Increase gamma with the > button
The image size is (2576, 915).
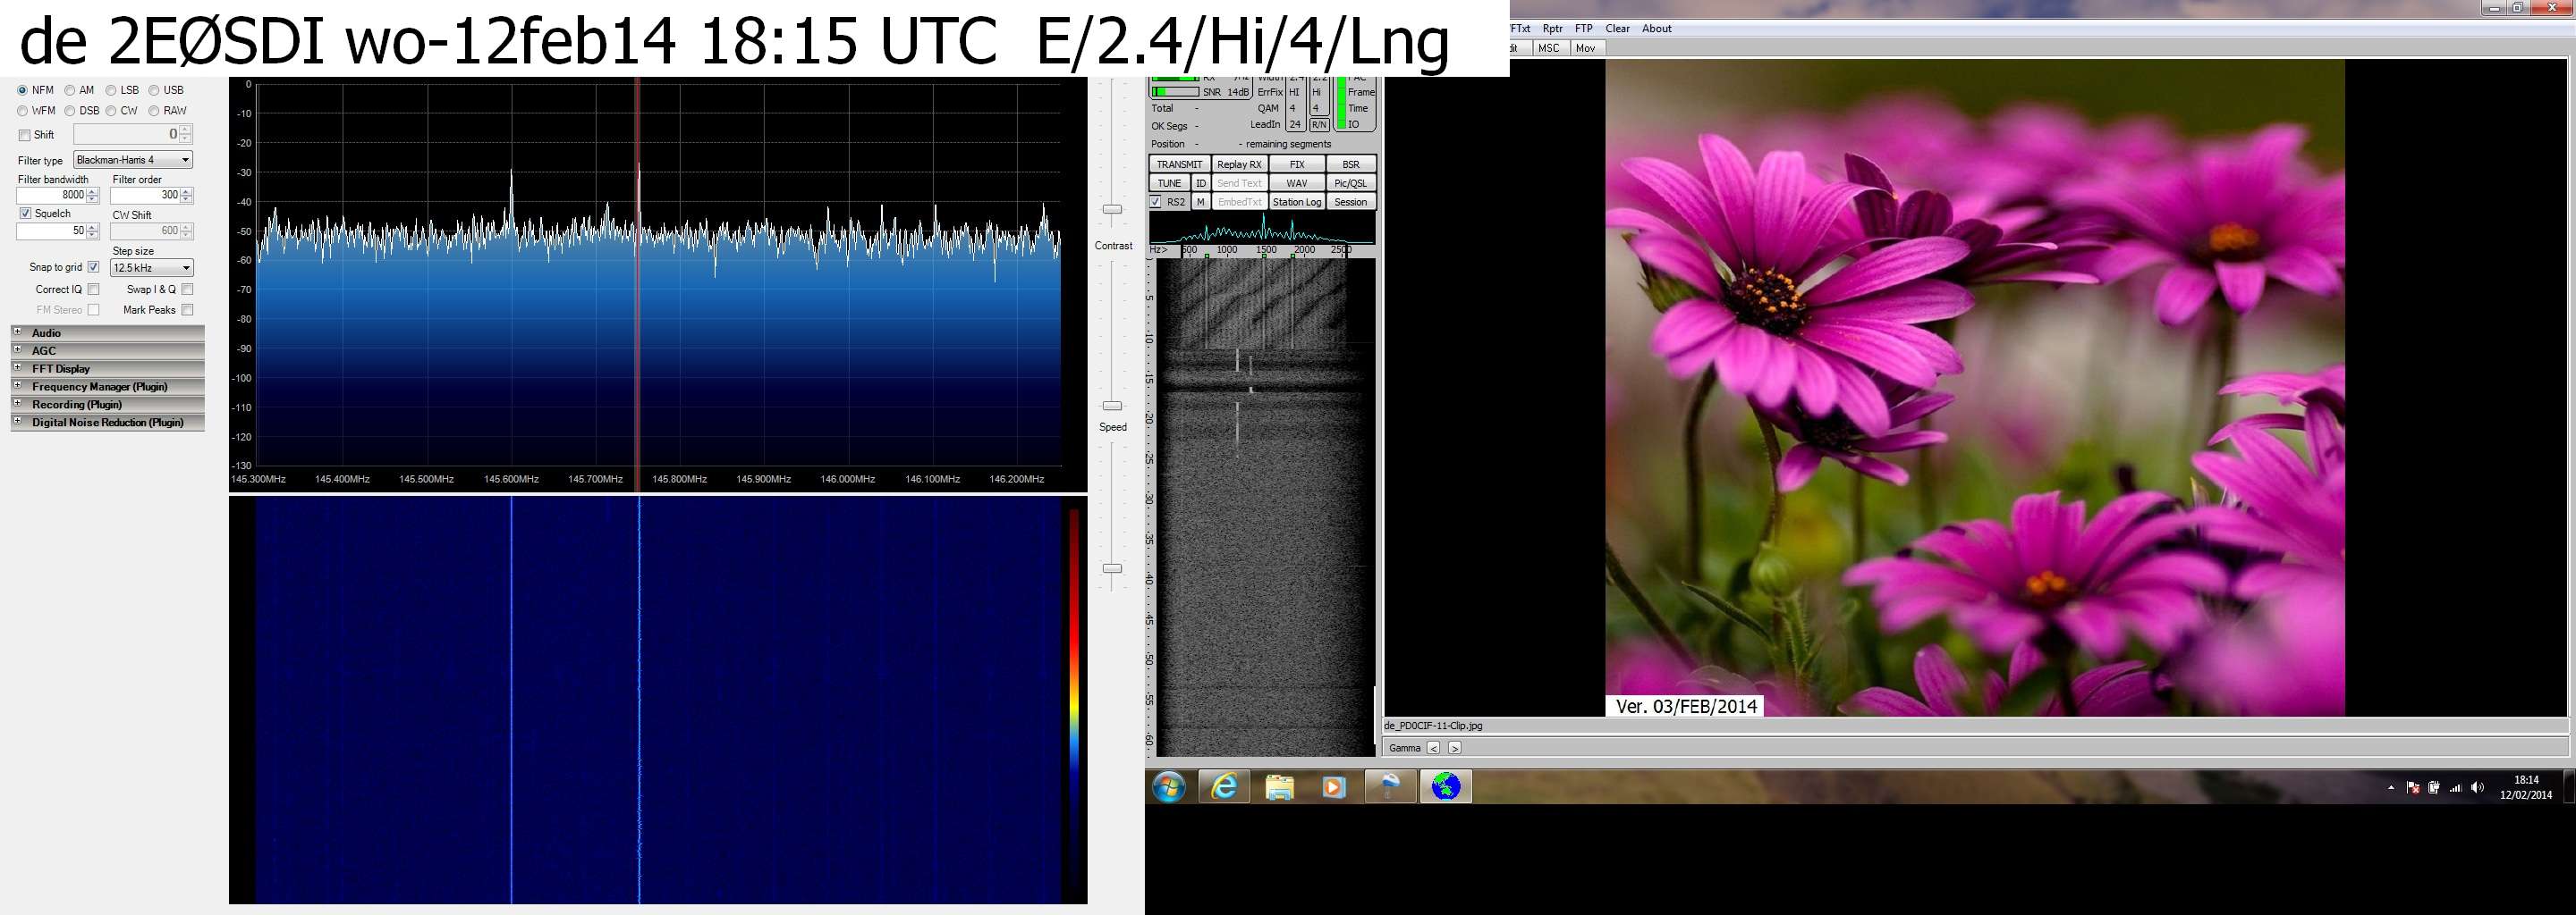(x=1454, y=748)
